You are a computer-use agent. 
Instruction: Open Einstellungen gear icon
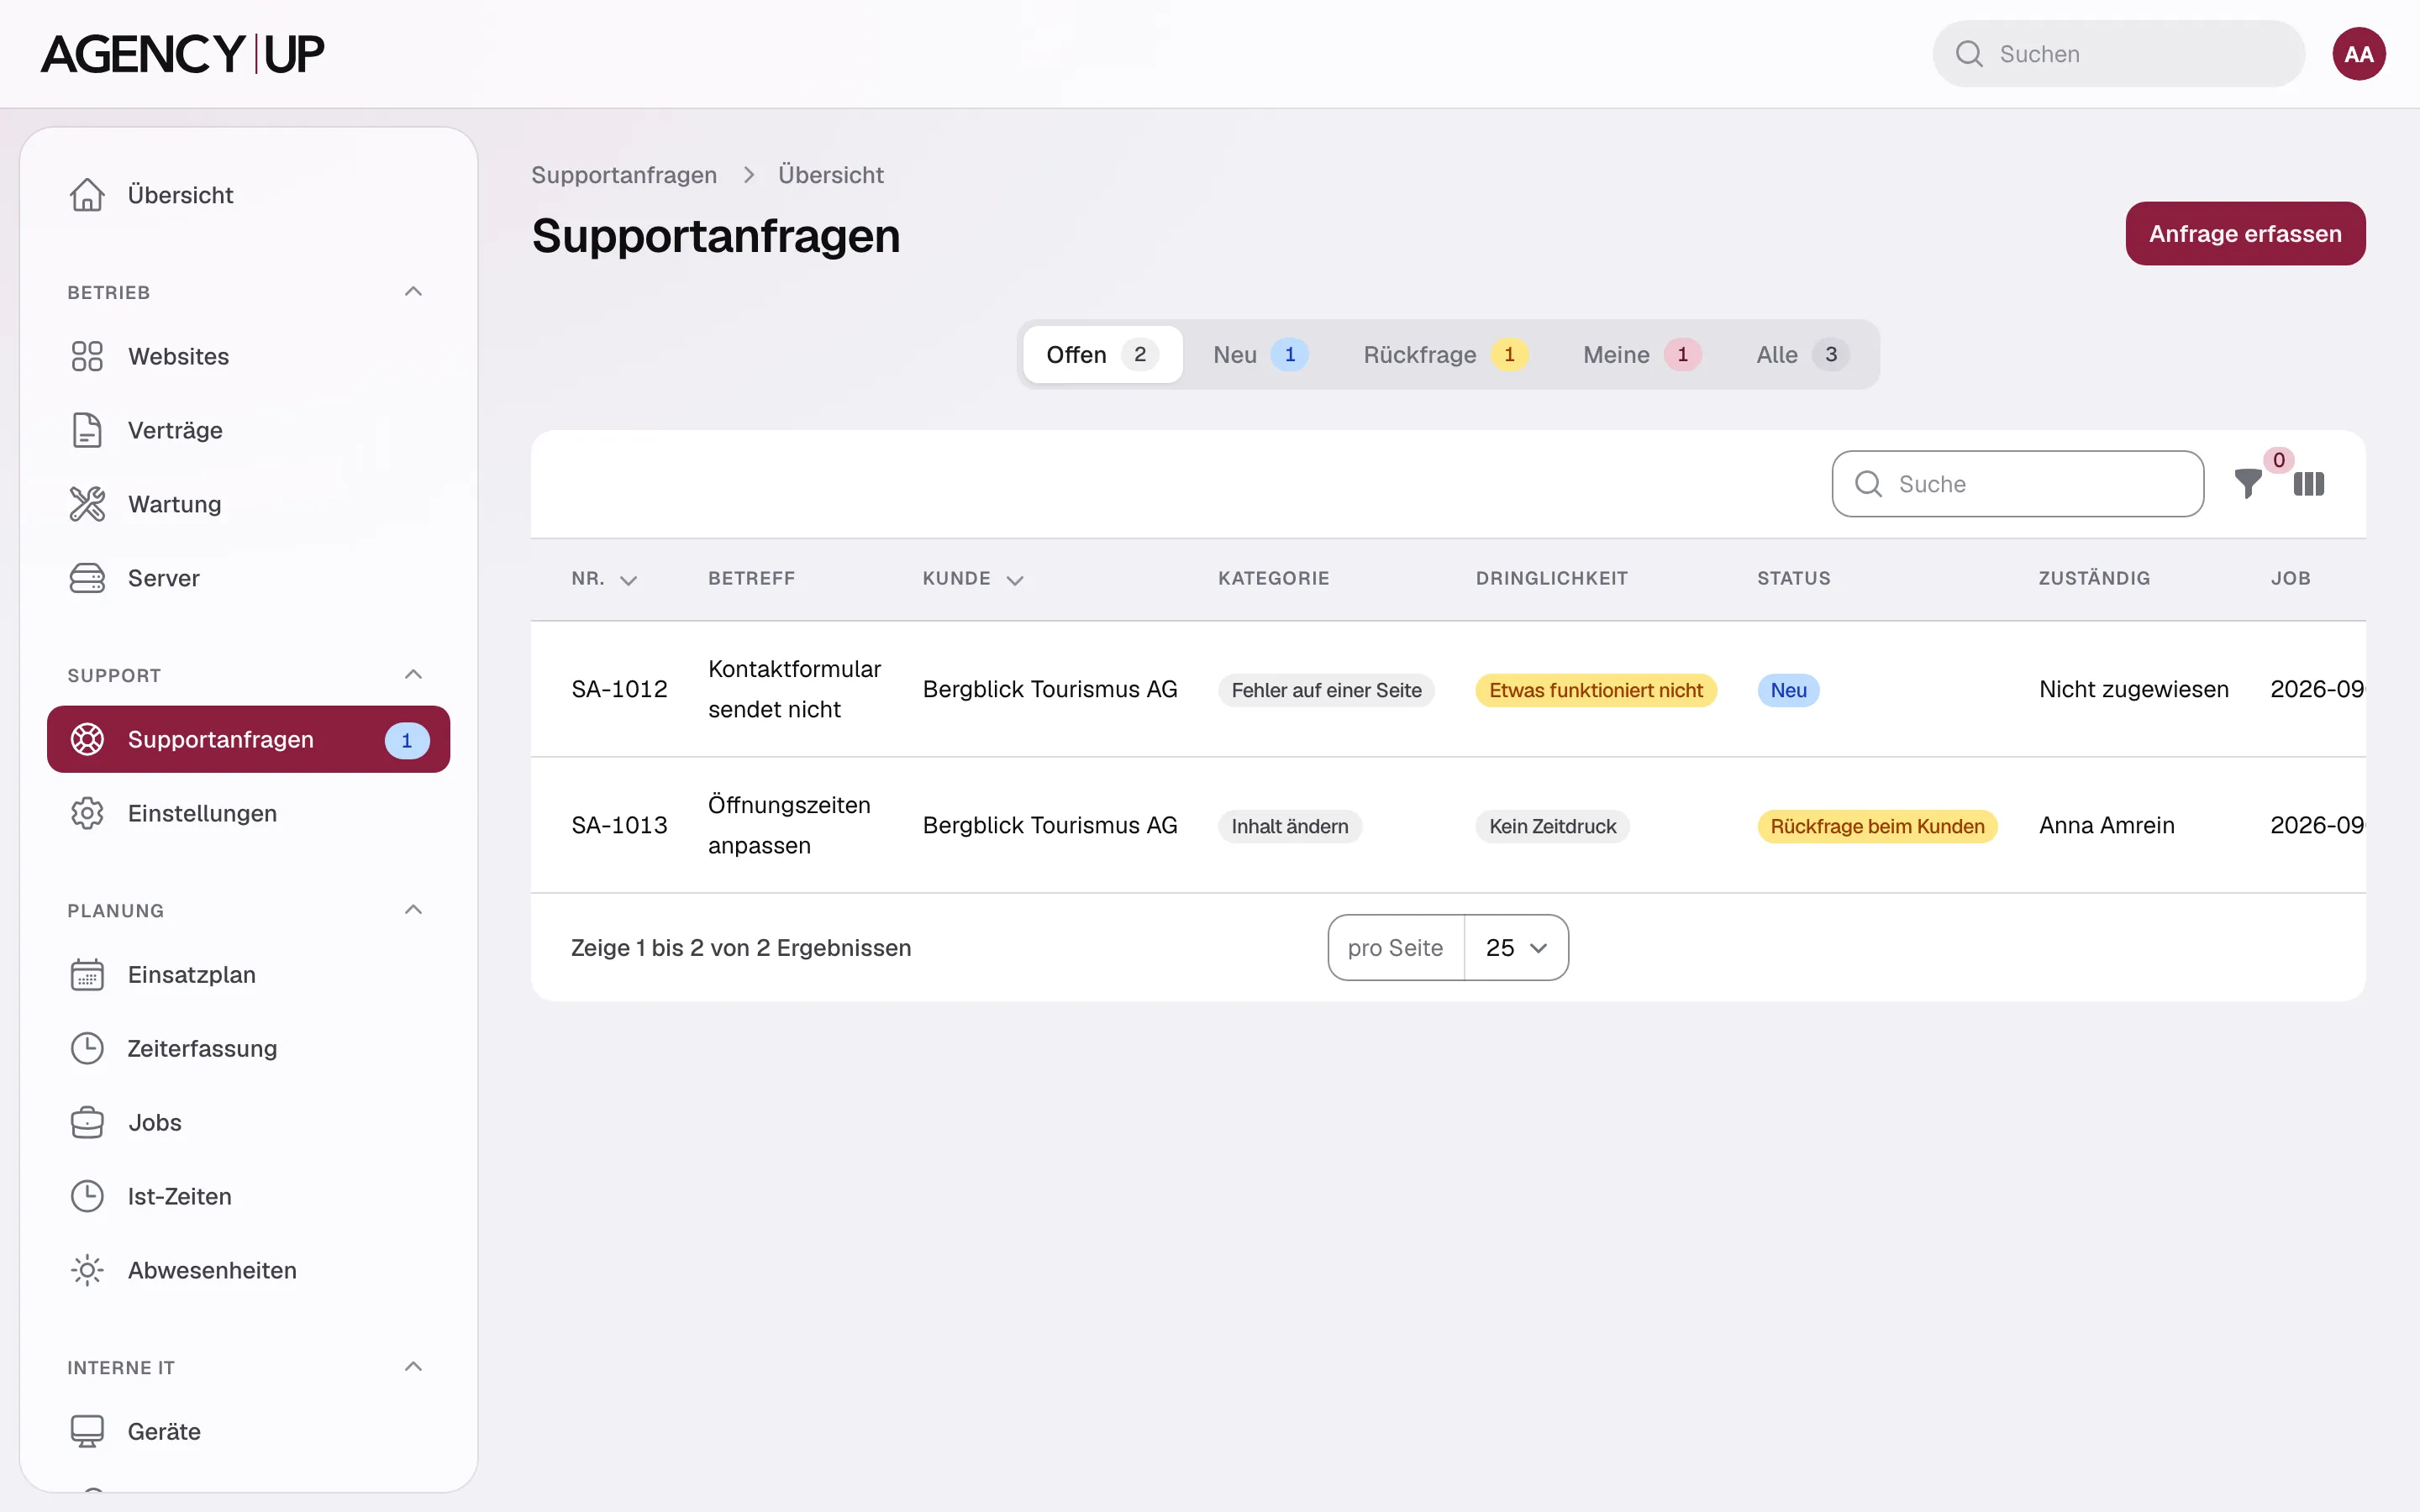coord(87,813)
